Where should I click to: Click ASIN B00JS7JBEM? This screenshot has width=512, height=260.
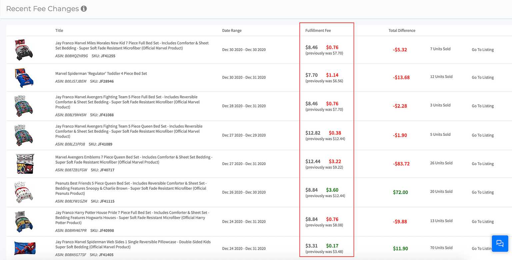71,81
